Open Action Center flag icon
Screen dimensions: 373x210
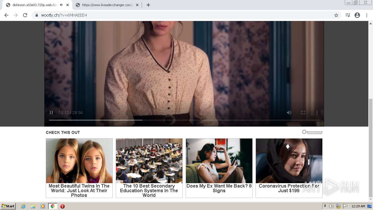[345, 206]
